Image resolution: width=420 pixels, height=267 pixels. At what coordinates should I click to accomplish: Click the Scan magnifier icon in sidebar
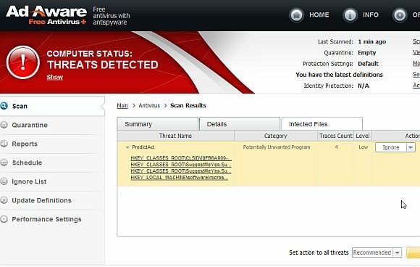click(x=4, y=106)
